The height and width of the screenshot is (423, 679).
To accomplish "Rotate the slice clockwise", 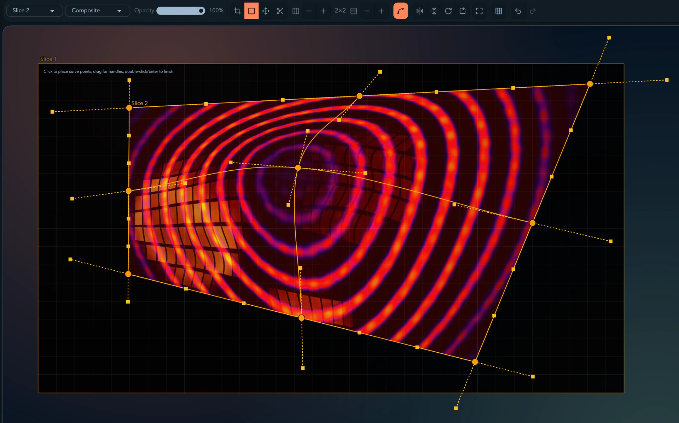I will pos(448,11).
